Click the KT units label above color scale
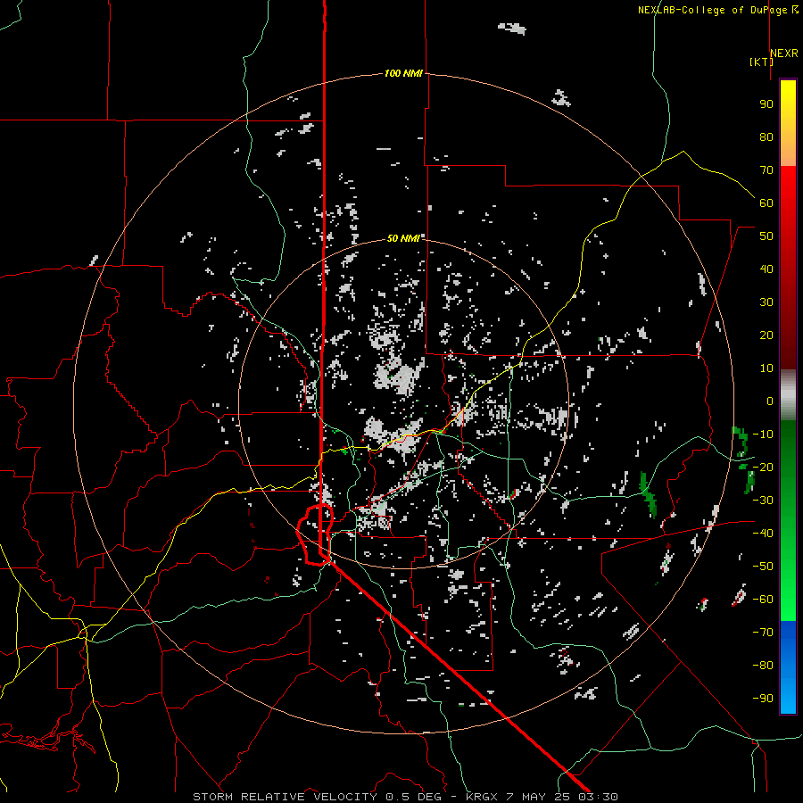Image resolution: width=803 pixels, height=803 pixels. (x=762, y=62)
